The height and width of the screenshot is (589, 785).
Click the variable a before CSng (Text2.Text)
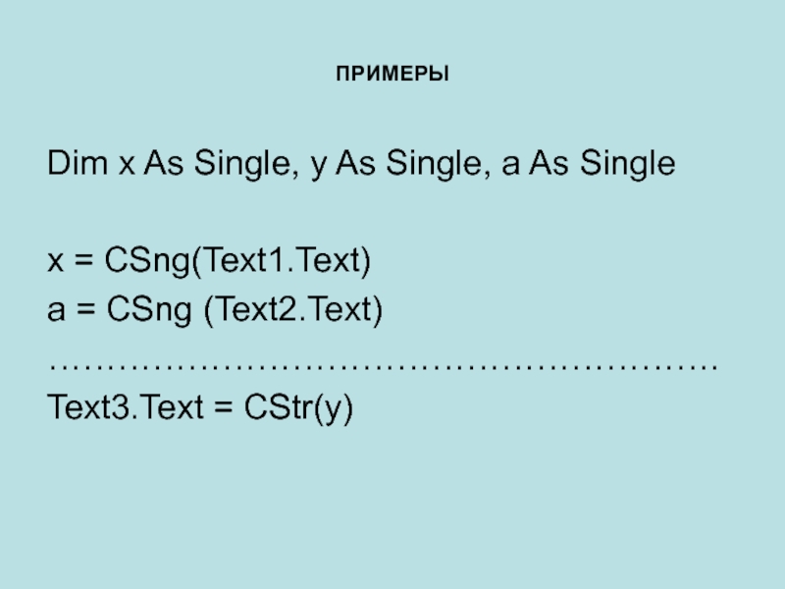56,312
